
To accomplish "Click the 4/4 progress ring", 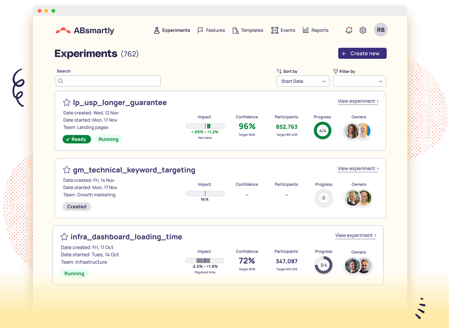I will [322, 131].
